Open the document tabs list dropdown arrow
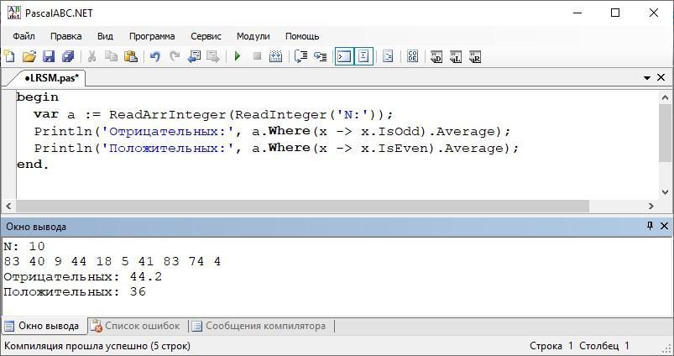 [647, 78]
